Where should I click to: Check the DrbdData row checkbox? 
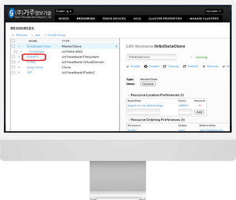point(16,52)
